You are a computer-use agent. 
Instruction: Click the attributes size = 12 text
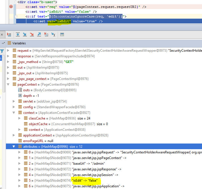point(76,147)
